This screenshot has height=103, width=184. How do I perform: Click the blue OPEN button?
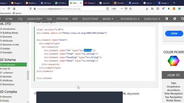(174, 33)
